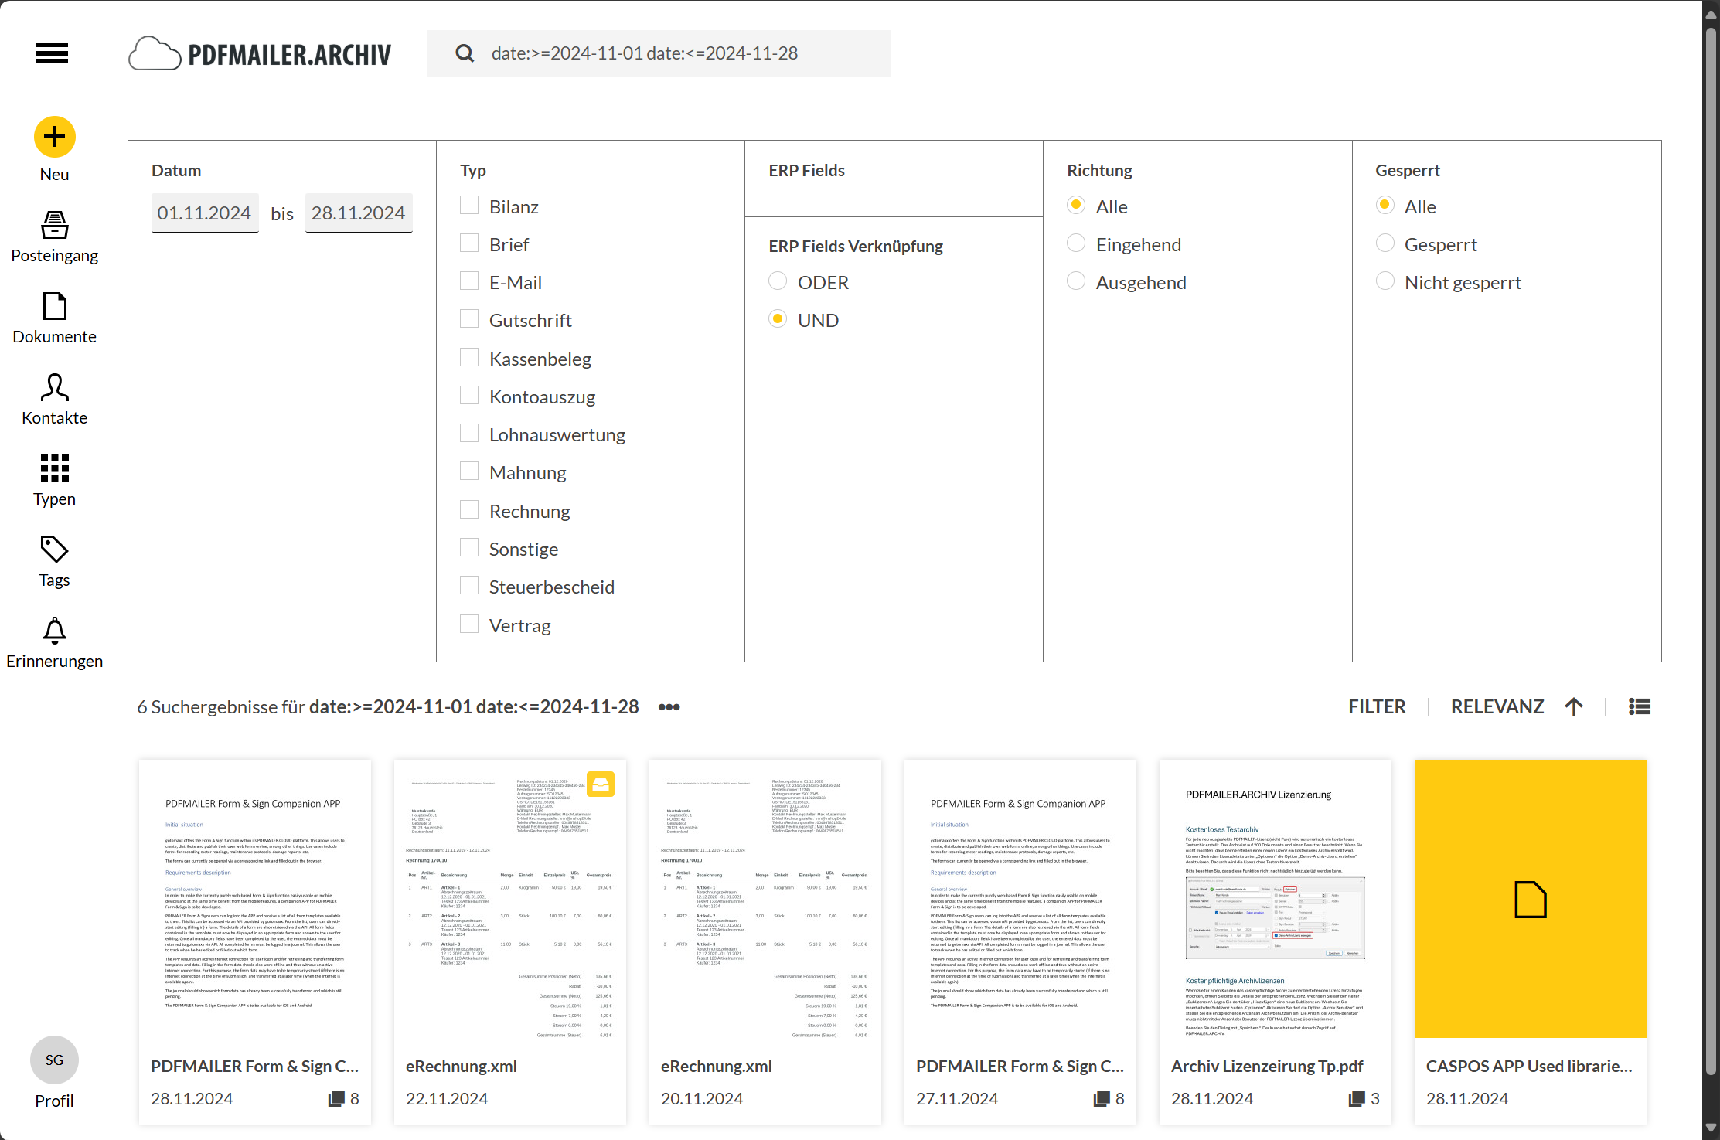Select Ausgehend direction
The width and height of the screenshot is (1720, 1140).
coord(1076,281)
